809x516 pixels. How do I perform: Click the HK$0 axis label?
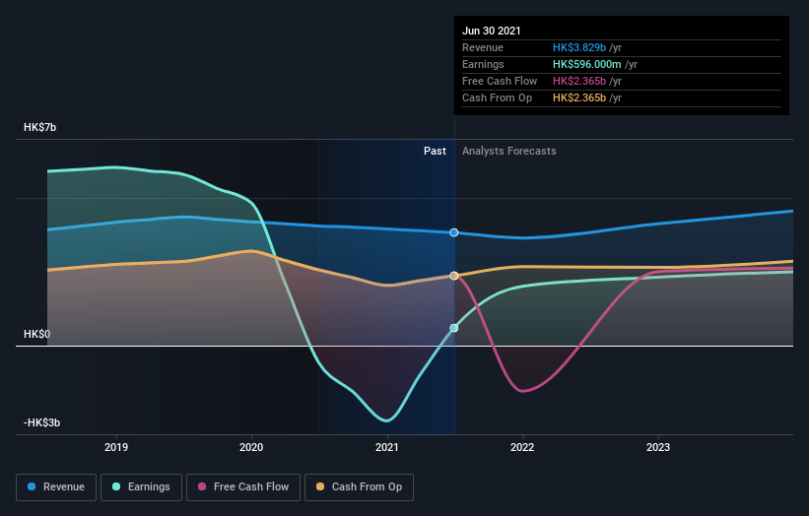[x=37, y=334]
